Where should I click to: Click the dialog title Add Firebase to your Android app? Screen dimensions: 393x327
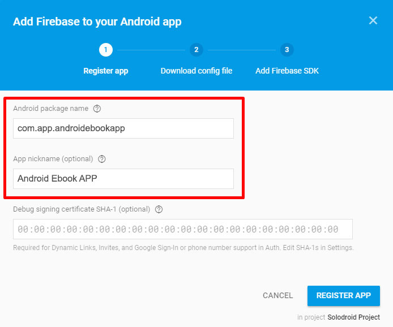[x=97, y=22]
